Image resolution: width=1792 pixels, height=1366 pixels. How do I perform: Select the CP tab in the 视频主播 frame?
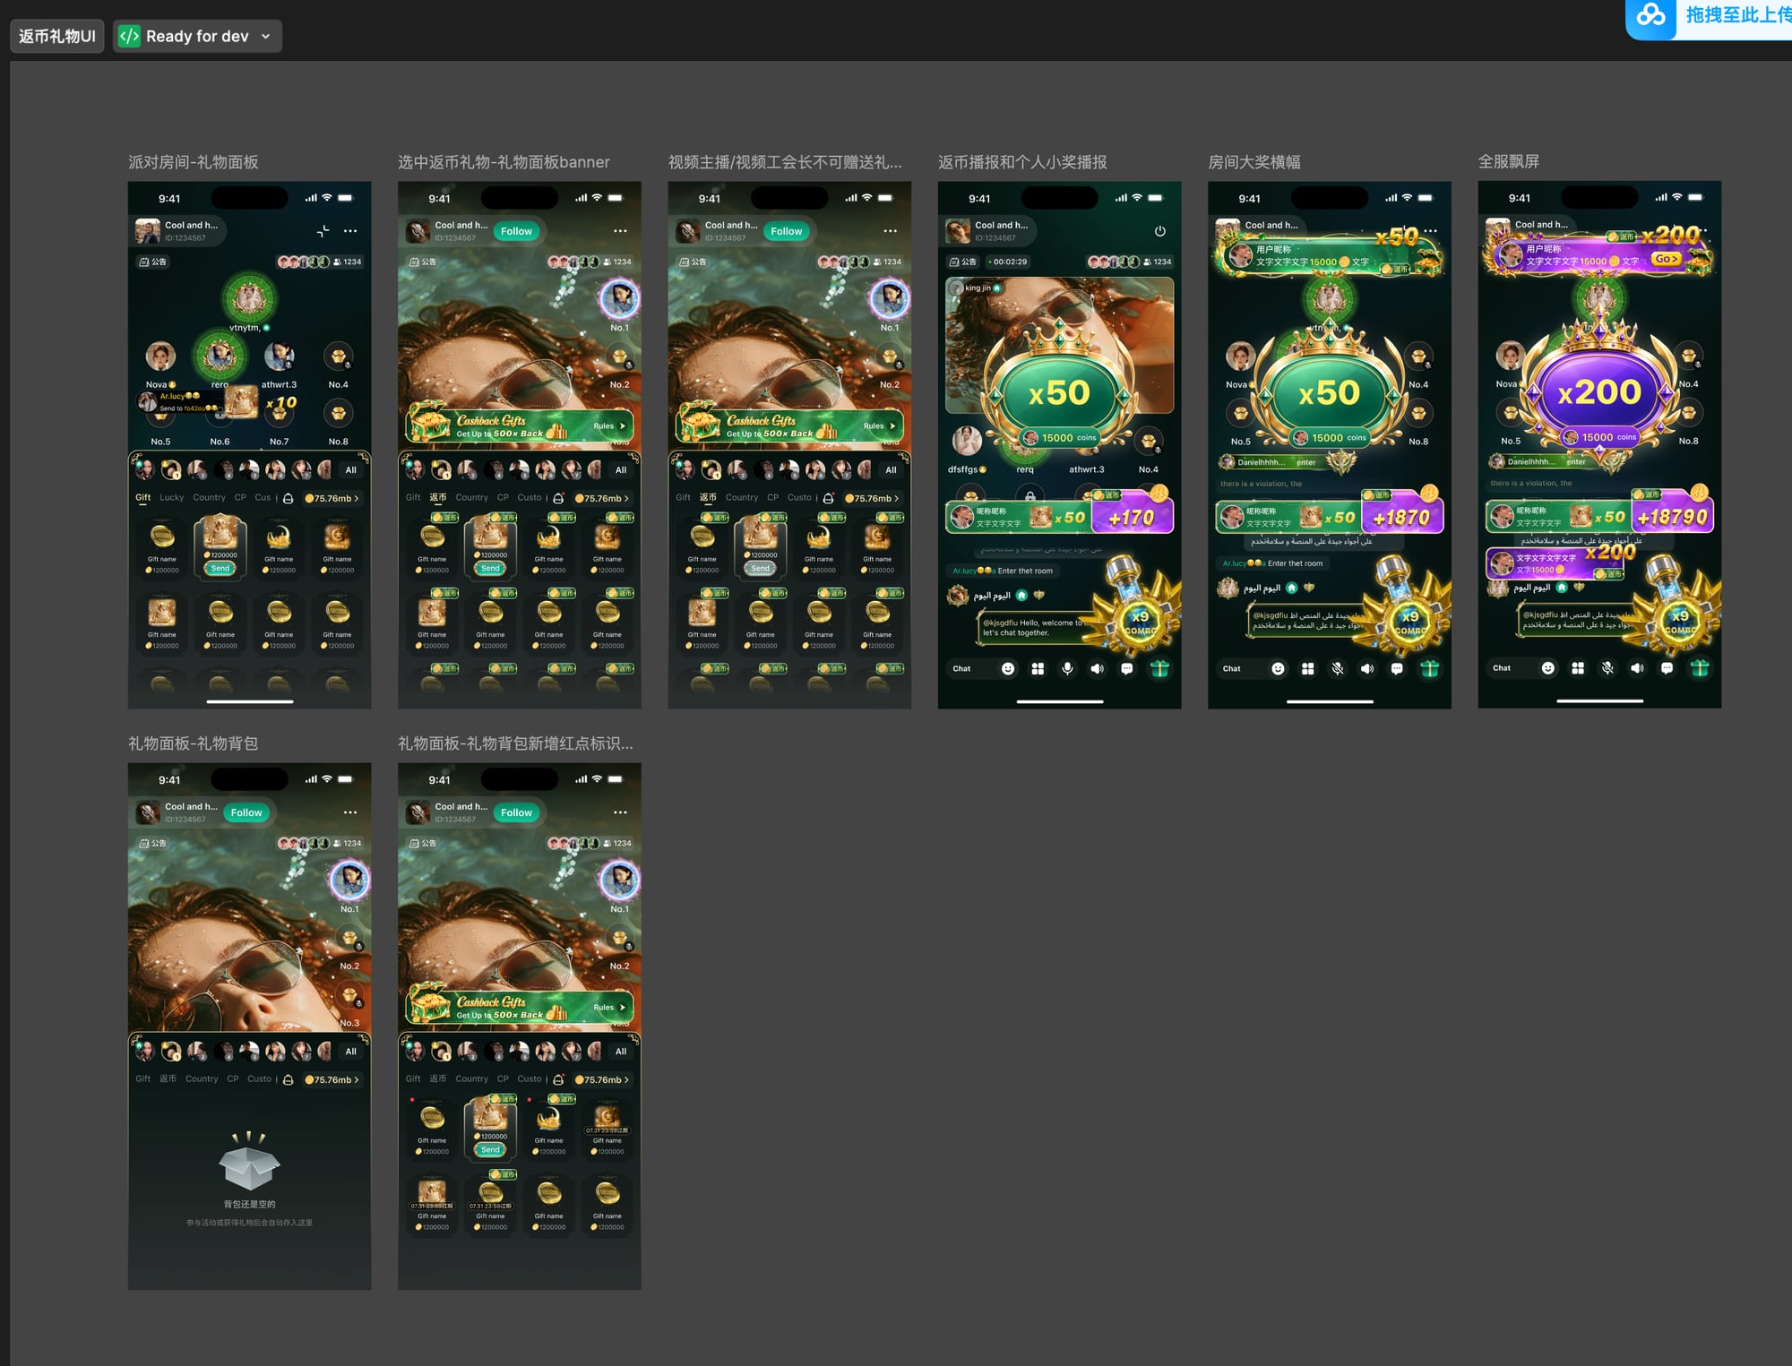tap(772, 498)
